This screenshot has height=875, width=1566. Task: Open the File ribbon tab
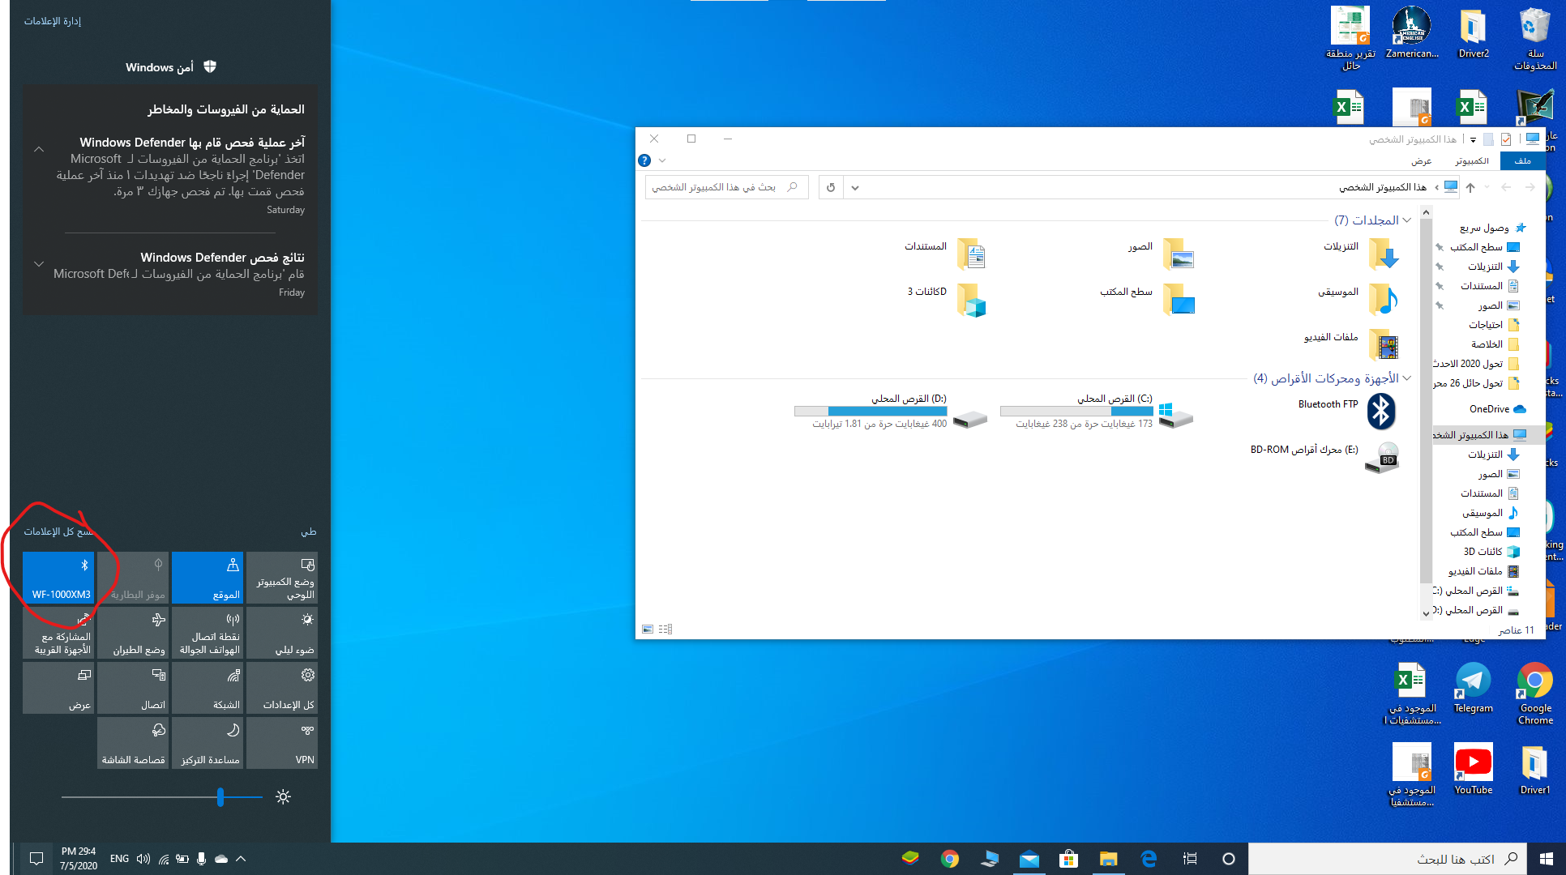1522,160
